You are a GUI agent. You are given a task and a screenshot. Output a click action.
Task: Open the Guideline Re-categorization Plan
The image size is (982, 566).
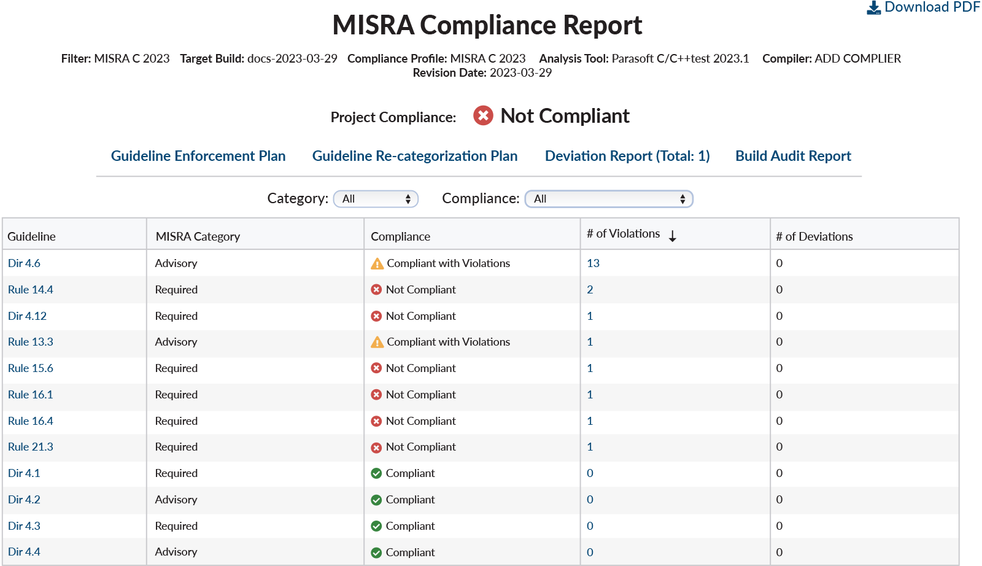click(x=415, y=155)
